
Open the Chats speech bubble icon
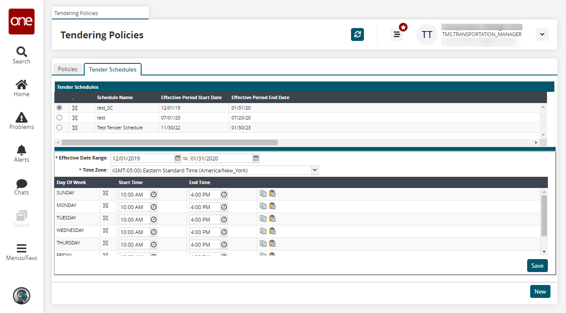21,186
